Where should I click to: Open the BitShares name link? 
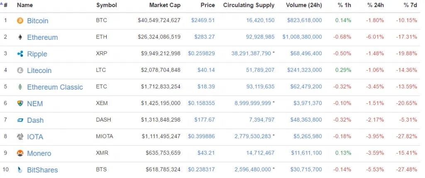pyautogui.click(x=42, y=170)
